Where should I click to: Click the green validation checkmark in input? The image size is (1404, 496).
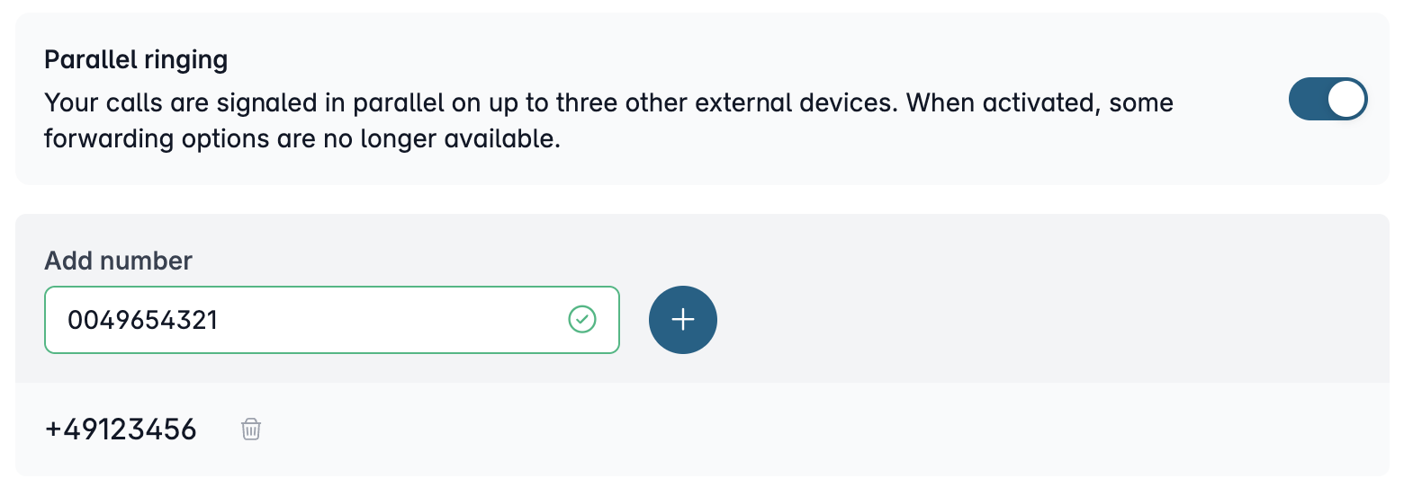tap(582, 319)
